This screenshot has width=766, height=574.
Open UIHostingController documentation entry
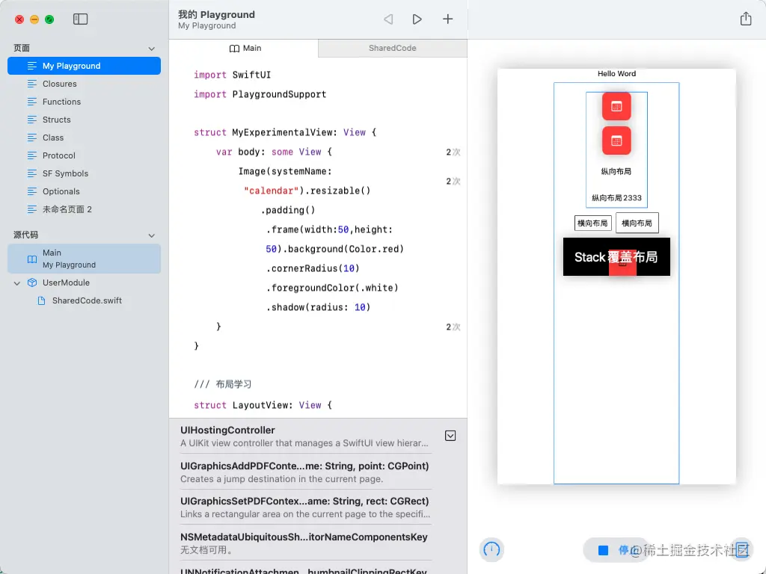[306, 436]
